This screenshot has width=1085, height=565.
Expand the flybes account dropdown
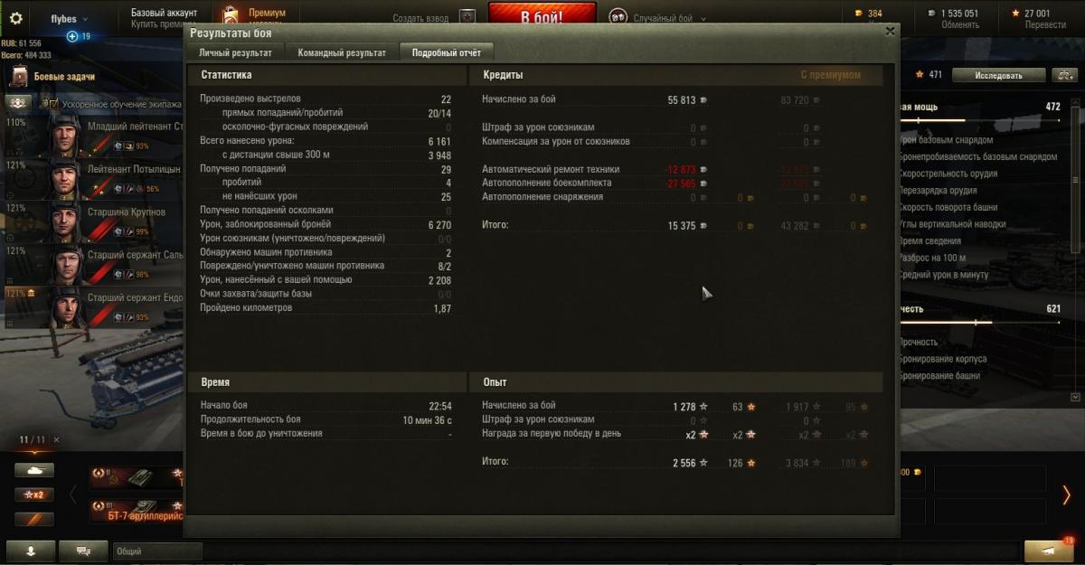pos(70,18)
